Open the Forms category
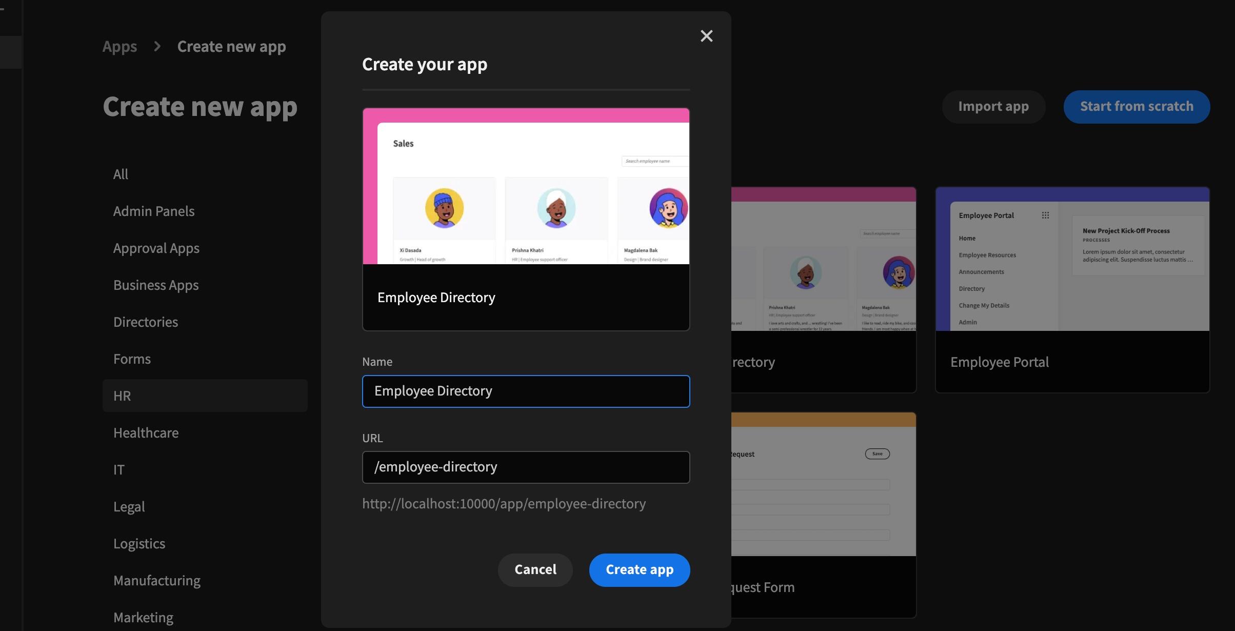The height and width of the screenshot is (631, 1235). click(132, 359)
